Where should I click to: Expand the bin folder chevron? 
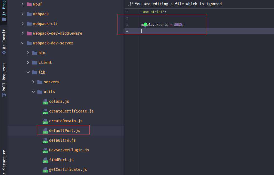(28, 53)
